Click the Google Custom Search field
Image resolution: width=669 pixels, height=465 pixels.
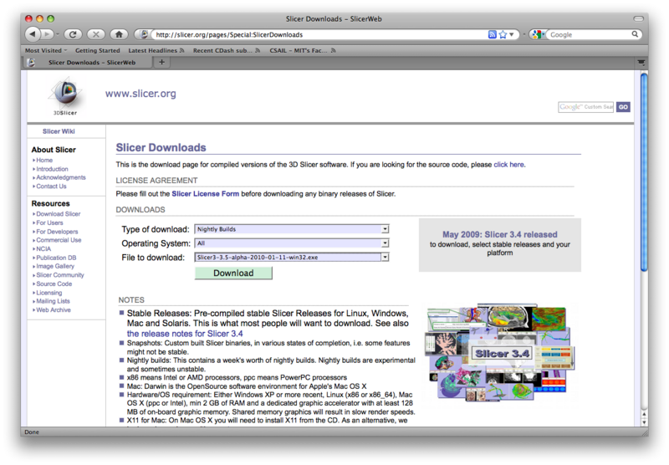point(585,107)
